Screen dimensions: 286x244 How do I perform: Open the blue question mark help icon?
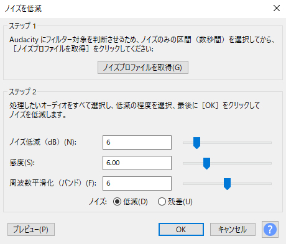(x=270, y=229)
